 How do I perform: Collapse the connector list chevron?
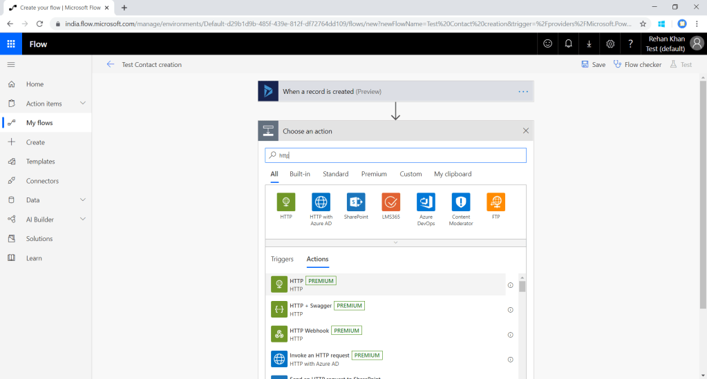(395, 242)
